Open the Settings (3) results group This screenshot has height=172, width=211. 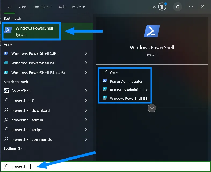[13, 148]
